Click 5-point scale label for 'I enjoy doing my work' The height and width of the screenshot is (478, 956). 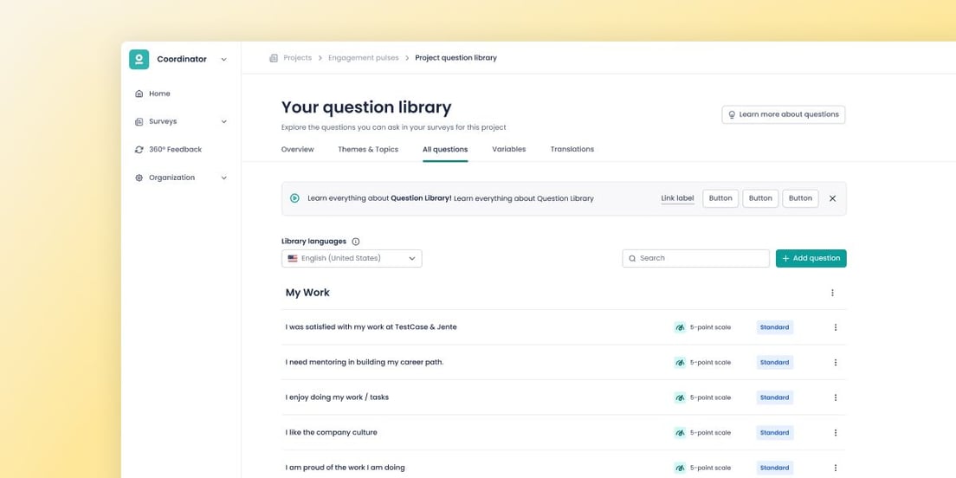click(710, 397)
